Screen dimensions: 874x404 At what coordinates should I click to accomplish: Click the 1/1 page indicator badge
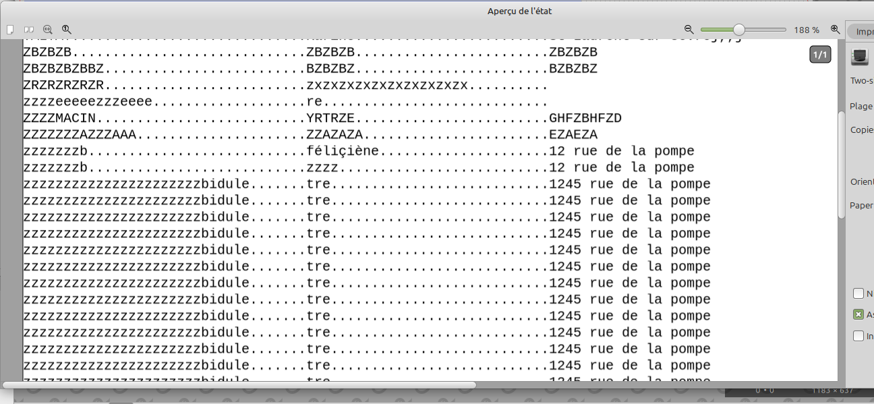pos(820,55)
